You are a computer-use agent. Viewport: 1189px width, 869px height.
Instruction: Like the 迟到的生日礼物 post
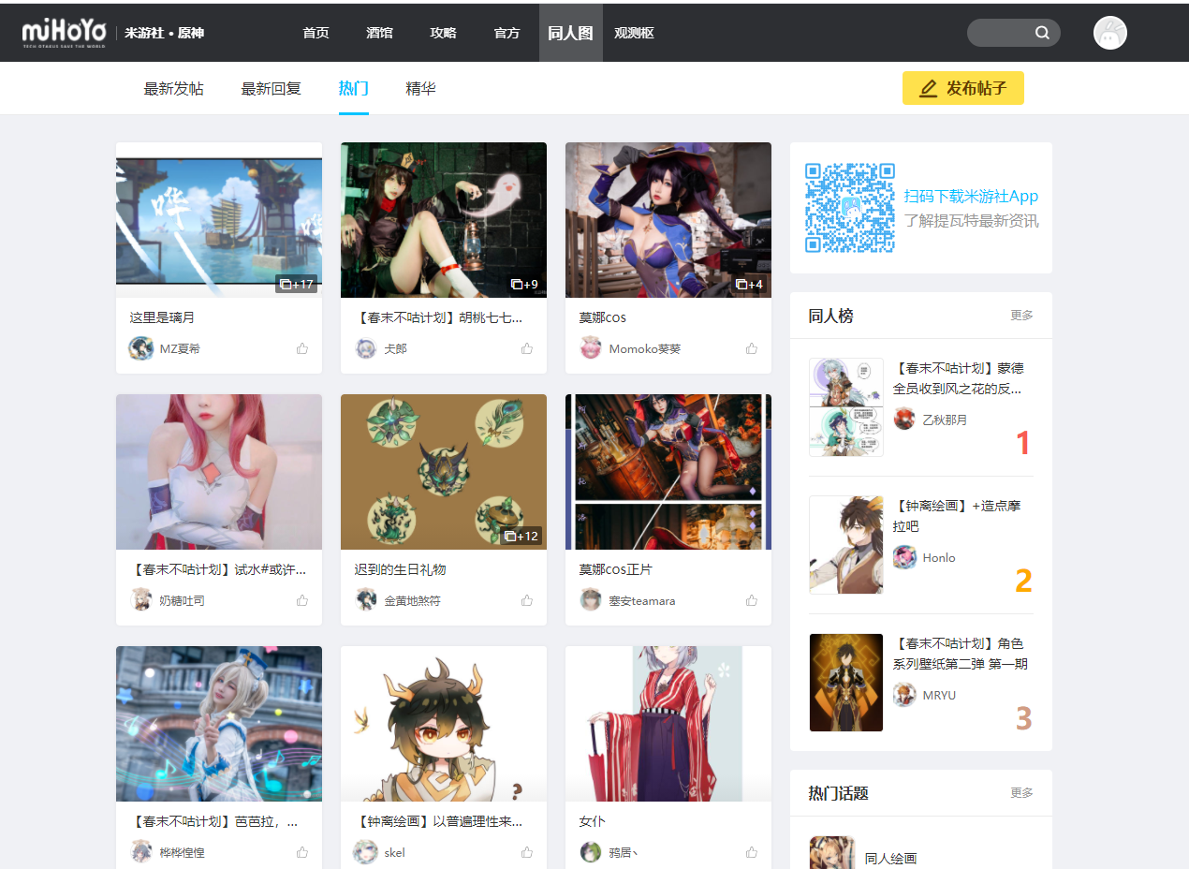527,600
